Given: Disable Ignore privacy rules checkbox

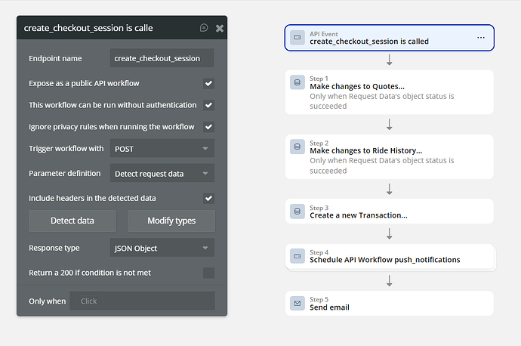Looking at the screenshot, I should tap(208, 127).
